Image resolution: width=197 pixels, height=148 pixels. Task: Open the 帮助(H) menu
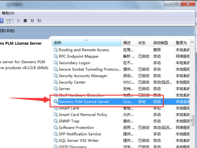click(8, 13)
